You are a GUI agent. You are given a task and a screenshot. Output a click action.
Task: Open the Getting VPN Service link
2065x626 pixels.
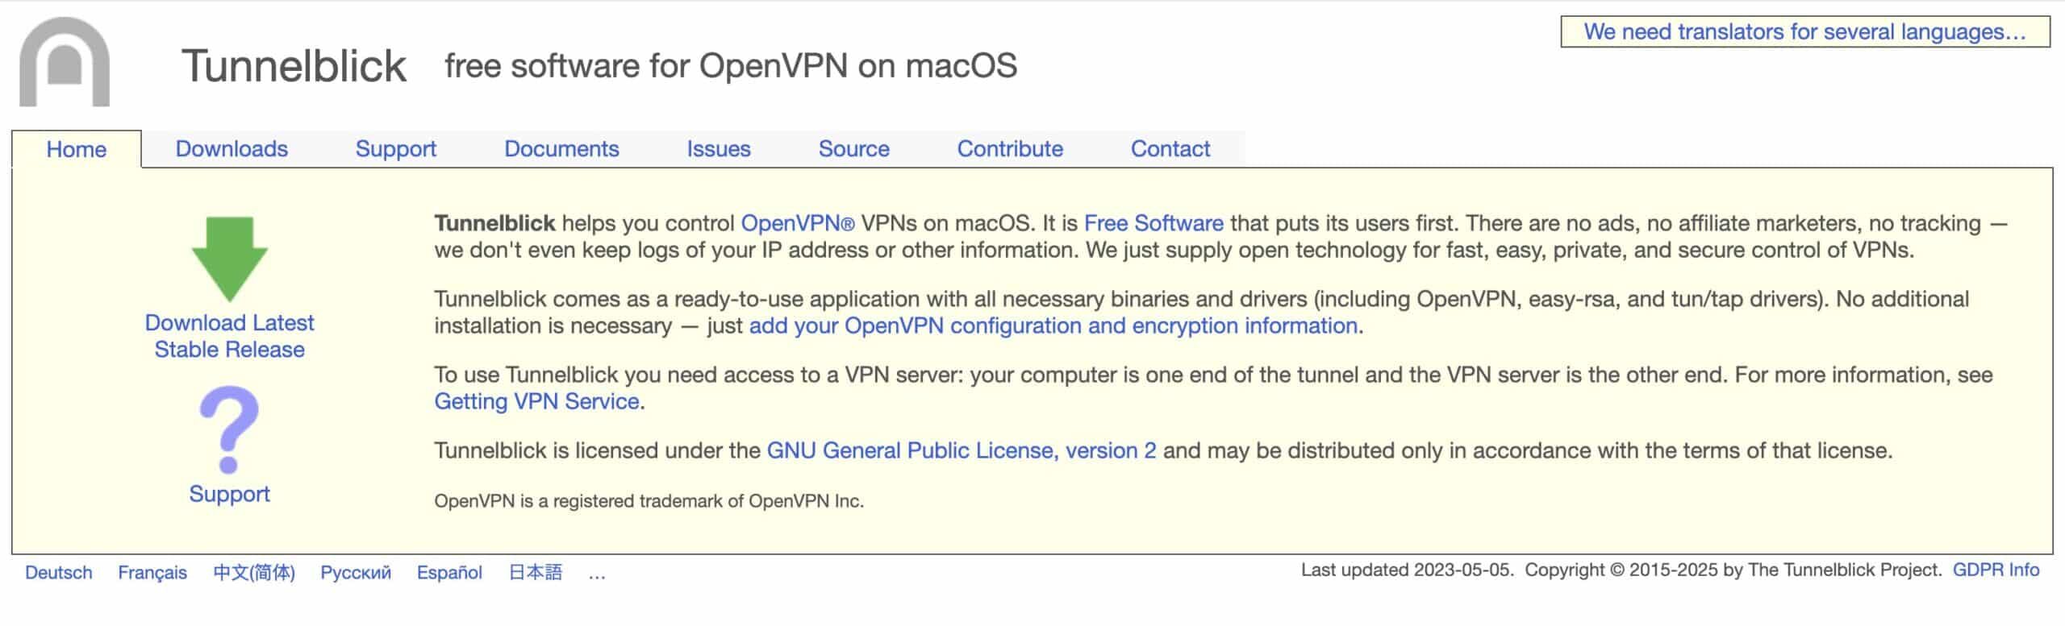tap(536, 401)
